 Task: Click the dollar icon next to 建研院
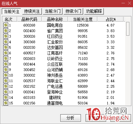pos(6,97)
